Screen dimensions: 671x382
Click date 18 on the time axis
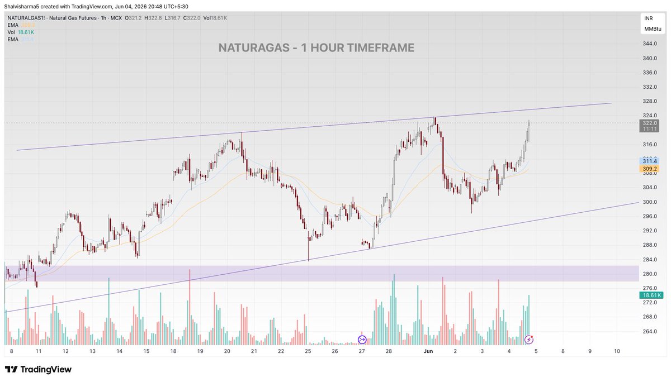[x=173, y=351]
